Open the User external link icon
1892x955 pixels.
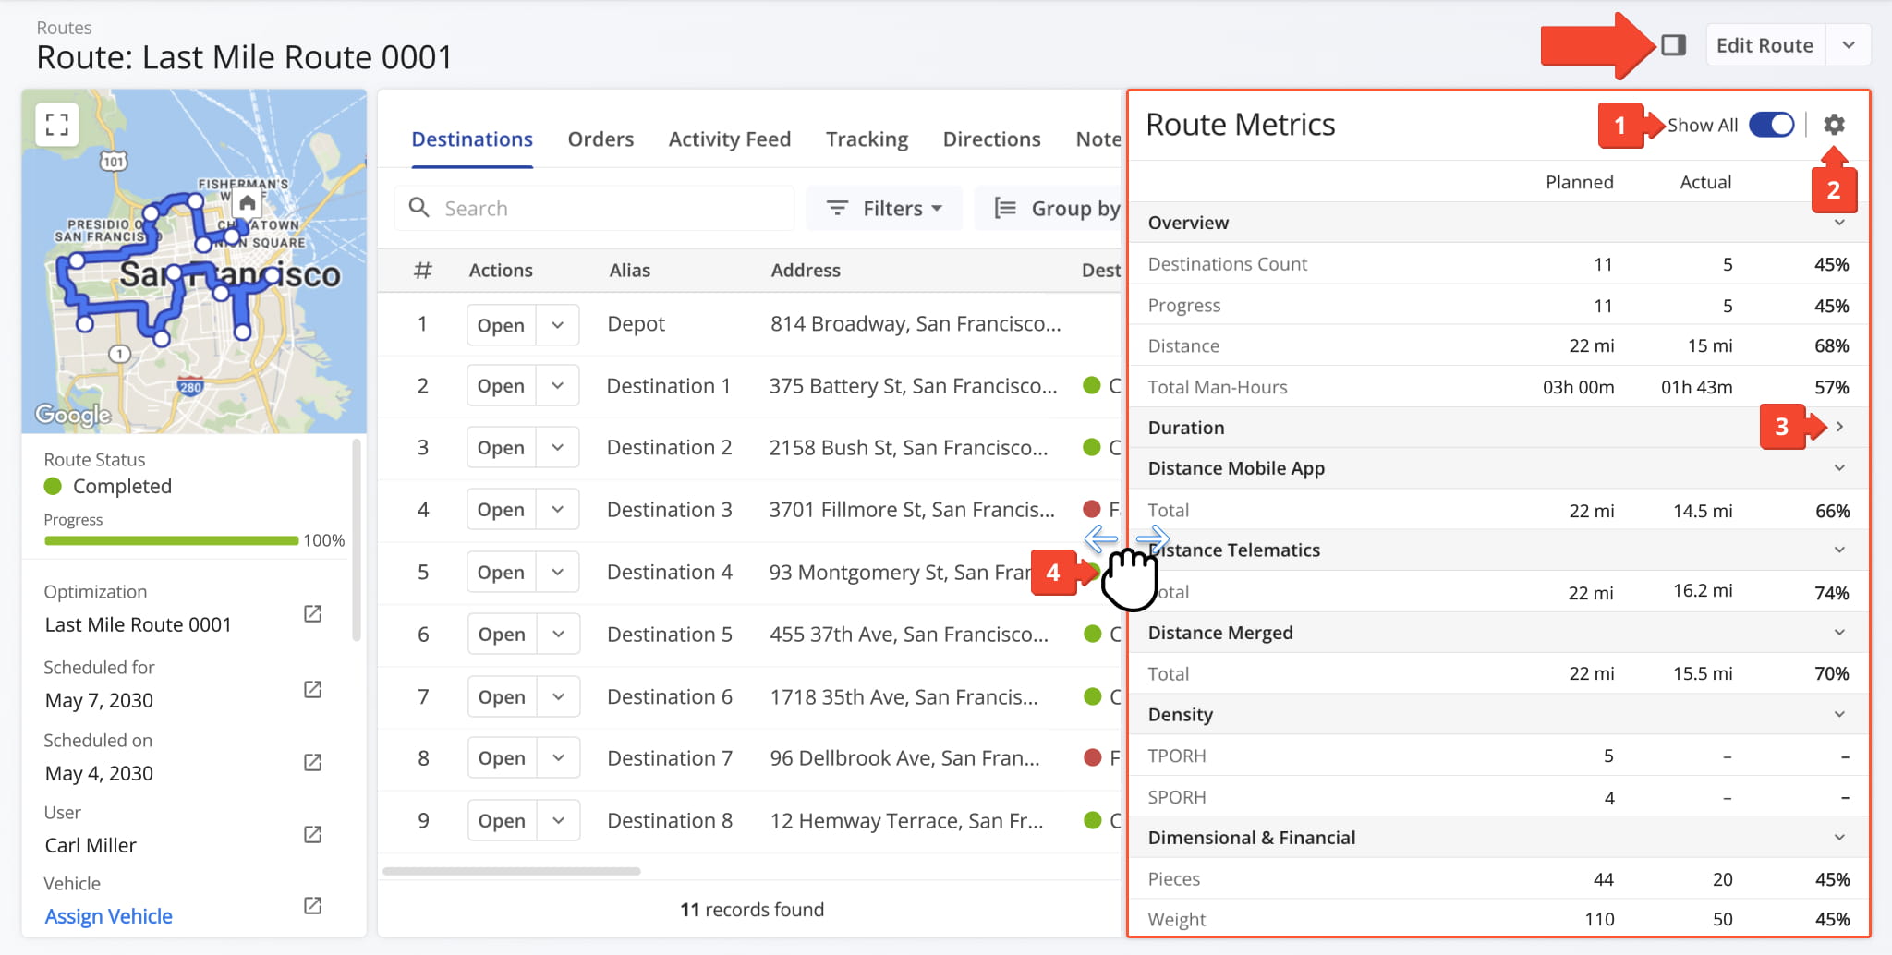[x=313, y=835]
